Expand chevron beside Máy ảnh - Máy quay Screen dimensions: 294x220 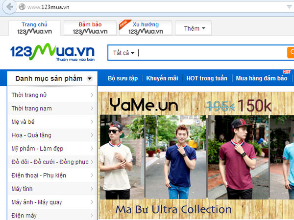tap(92, 202)
